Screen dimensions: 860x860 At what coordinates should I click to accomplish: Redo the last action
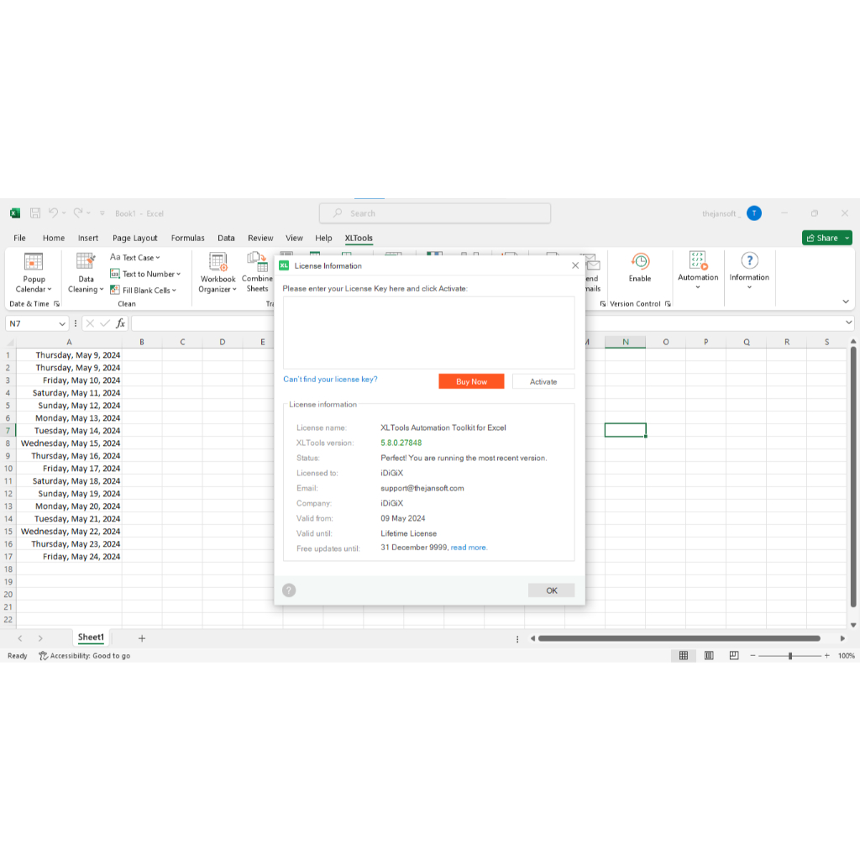(x=78, y=212)
